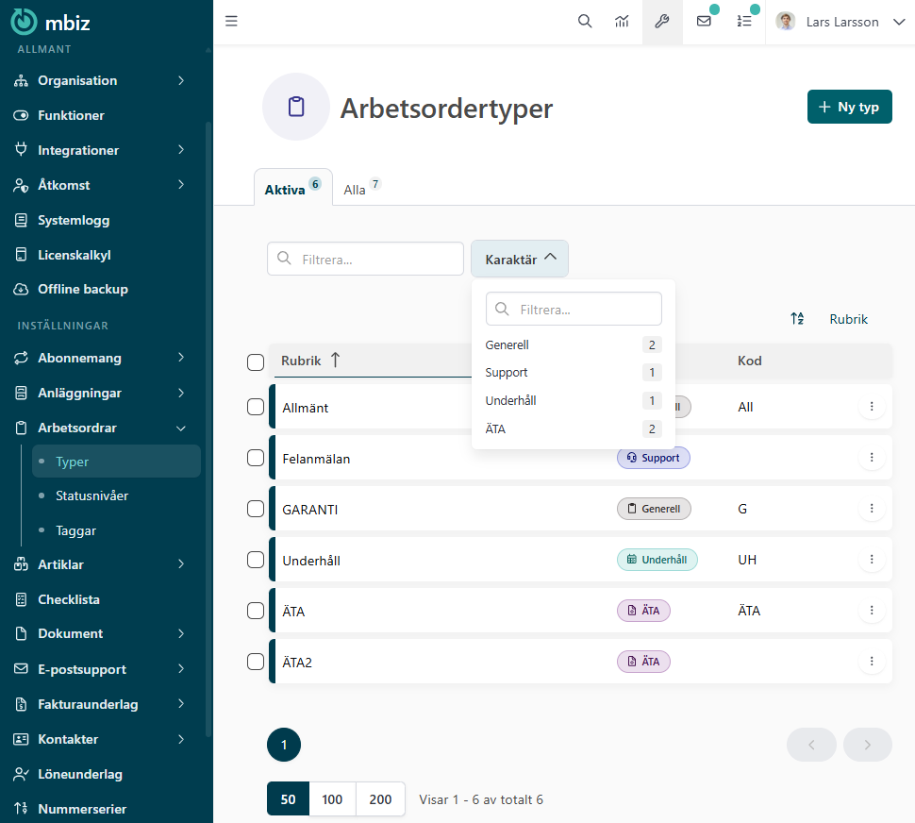Click the Offline backup cloud icon
Image resolution: width=915 pixels, height=823 pixels.
(x=21, y=290)
